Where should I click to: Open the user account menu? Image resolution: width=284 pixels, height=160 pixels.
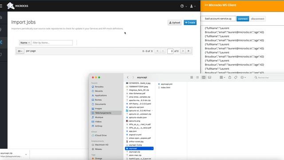pyautogui.click(x=193, y=6)
